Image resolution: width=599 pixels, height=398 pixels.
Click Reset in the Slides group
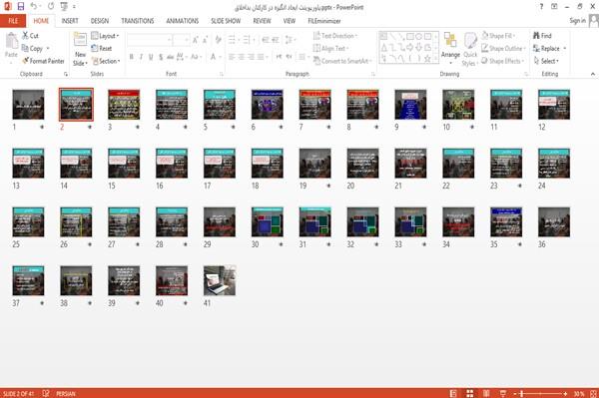coord(102,49)
